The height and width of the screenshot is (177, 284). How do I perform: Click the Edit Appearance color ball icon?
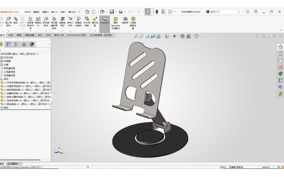coord(182,36)
